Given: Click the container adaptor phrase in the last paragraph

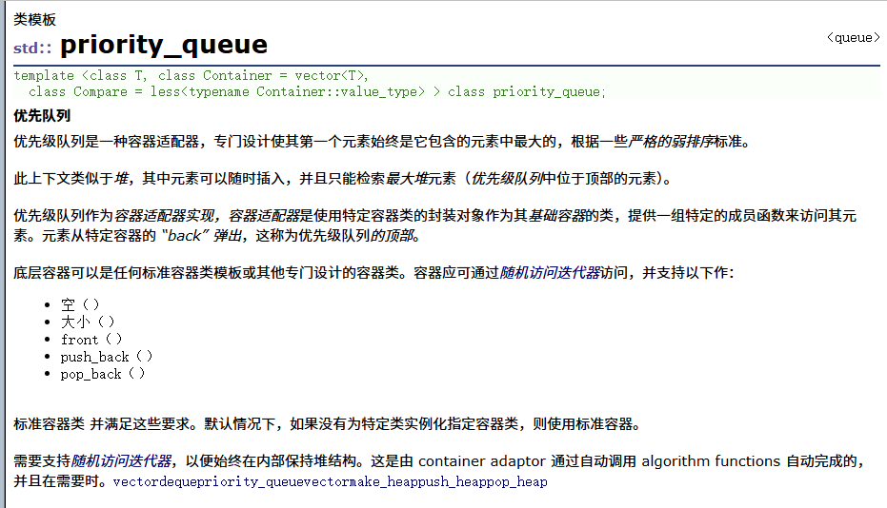Looking at the screenshot, I should coord(482,461).
